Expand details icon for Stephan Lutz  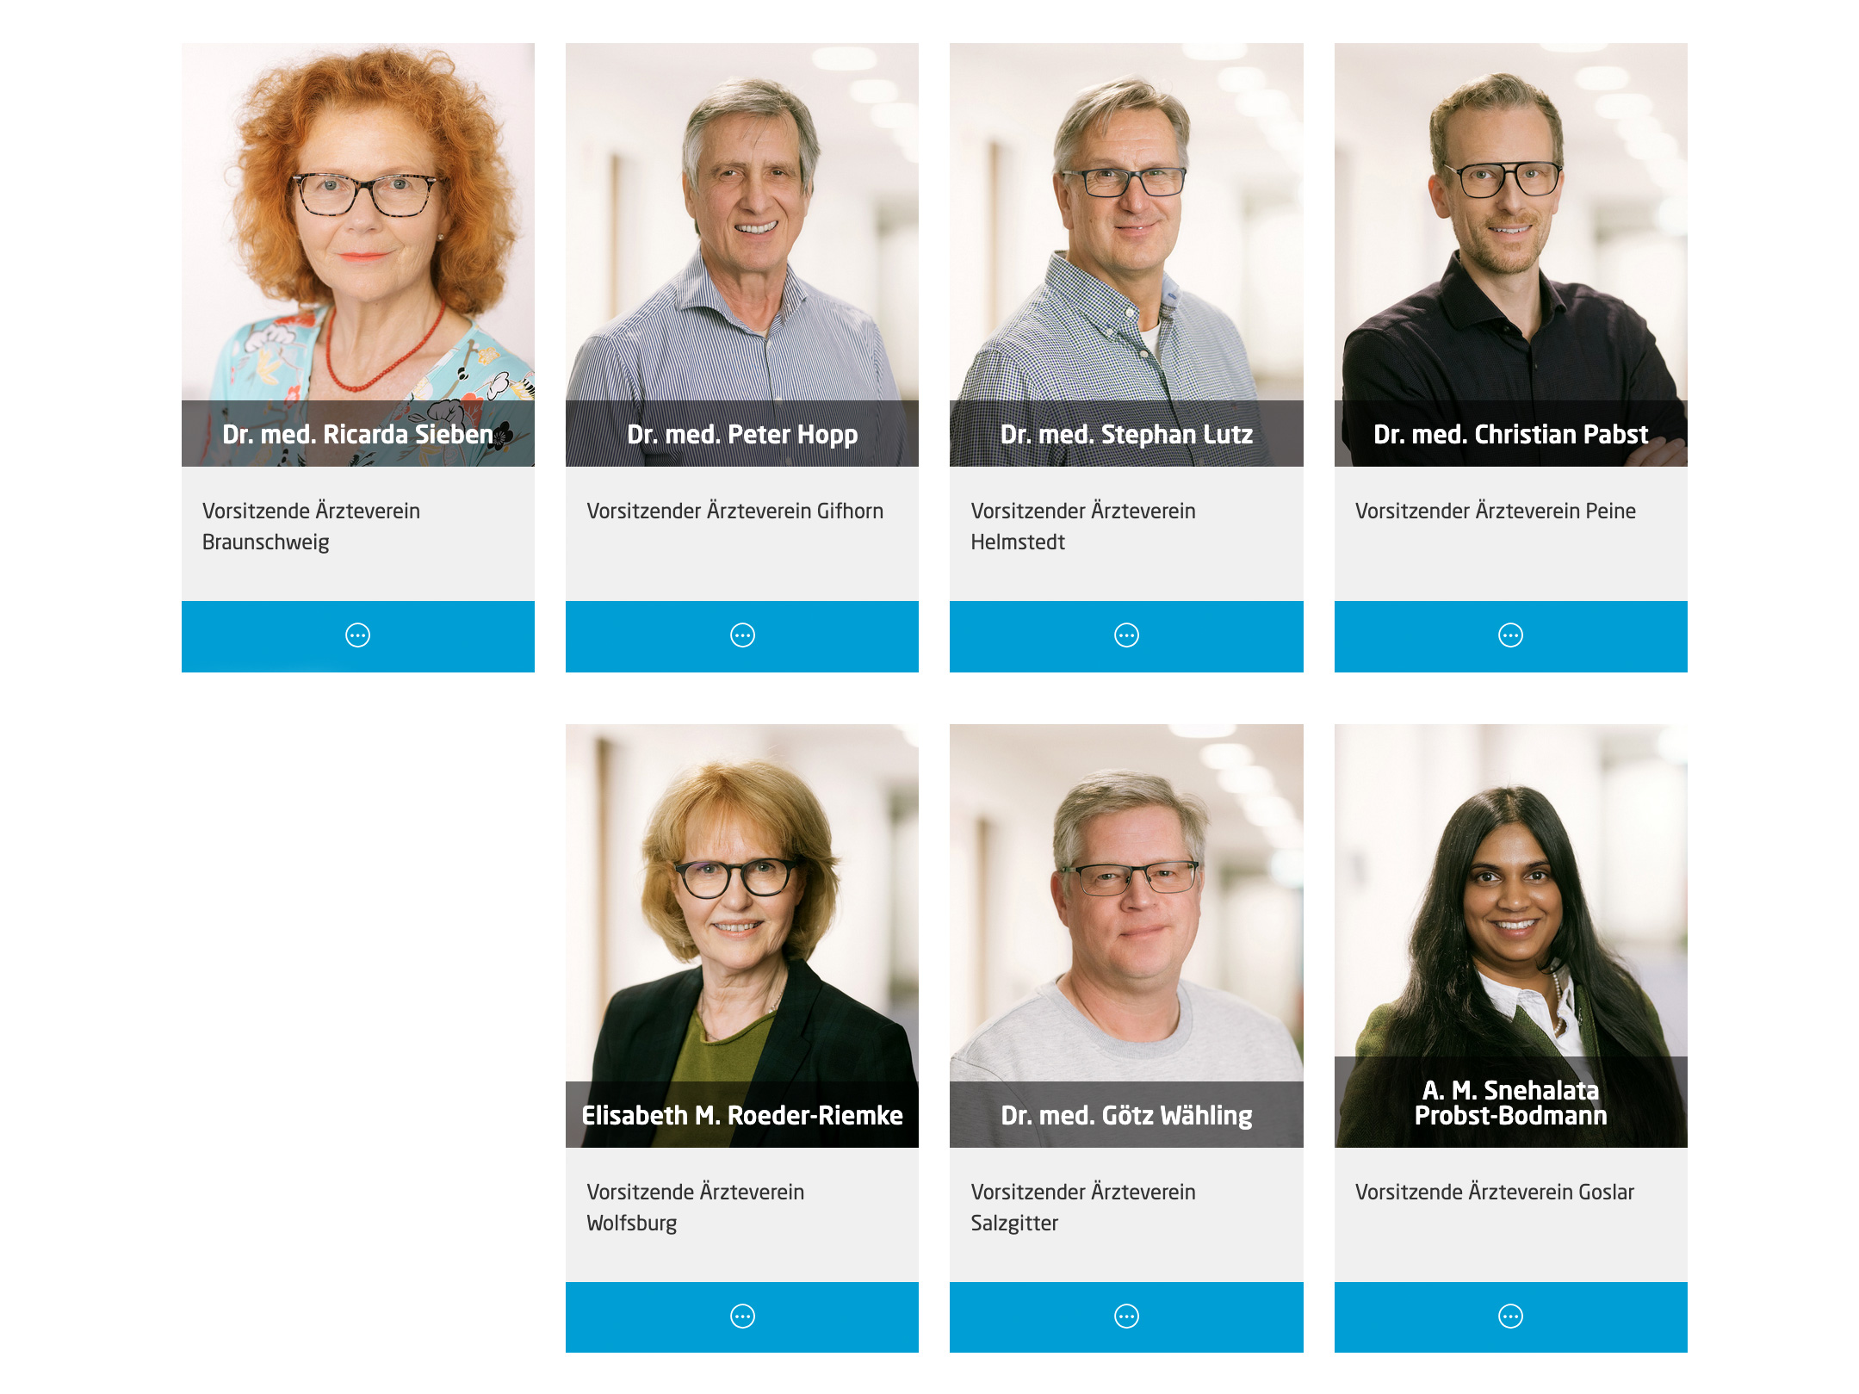[1126, 635]
